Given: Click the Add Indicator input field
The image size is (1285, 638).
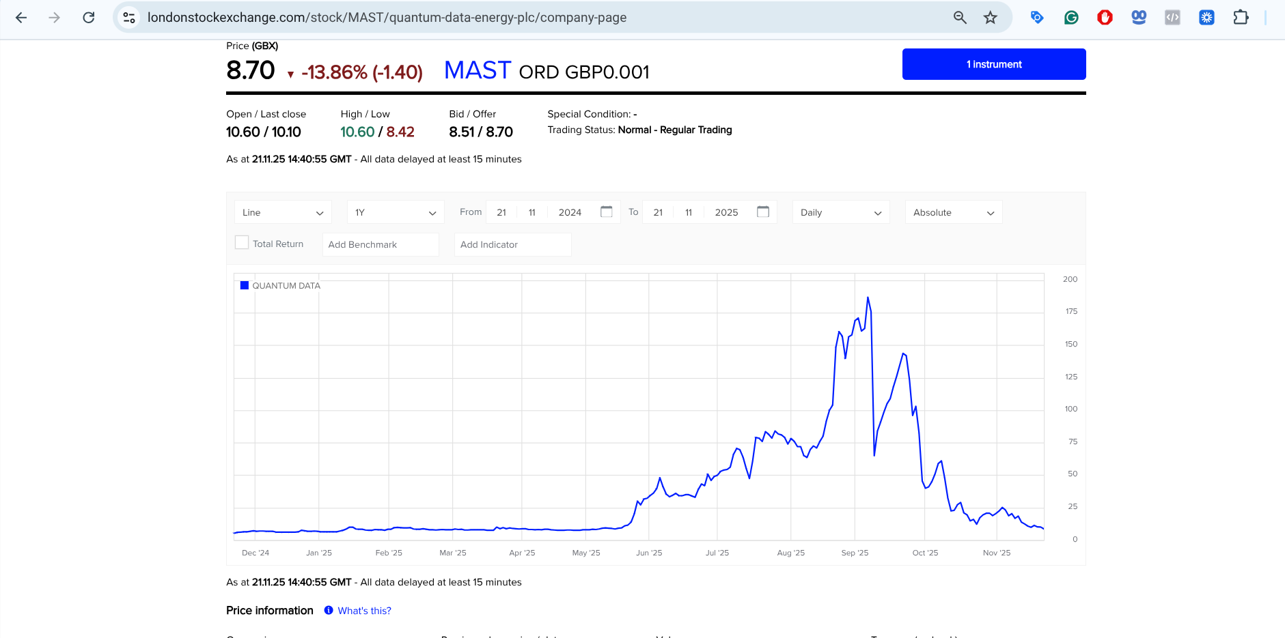Looking at the screenshot, I should [x=512, y=244].
